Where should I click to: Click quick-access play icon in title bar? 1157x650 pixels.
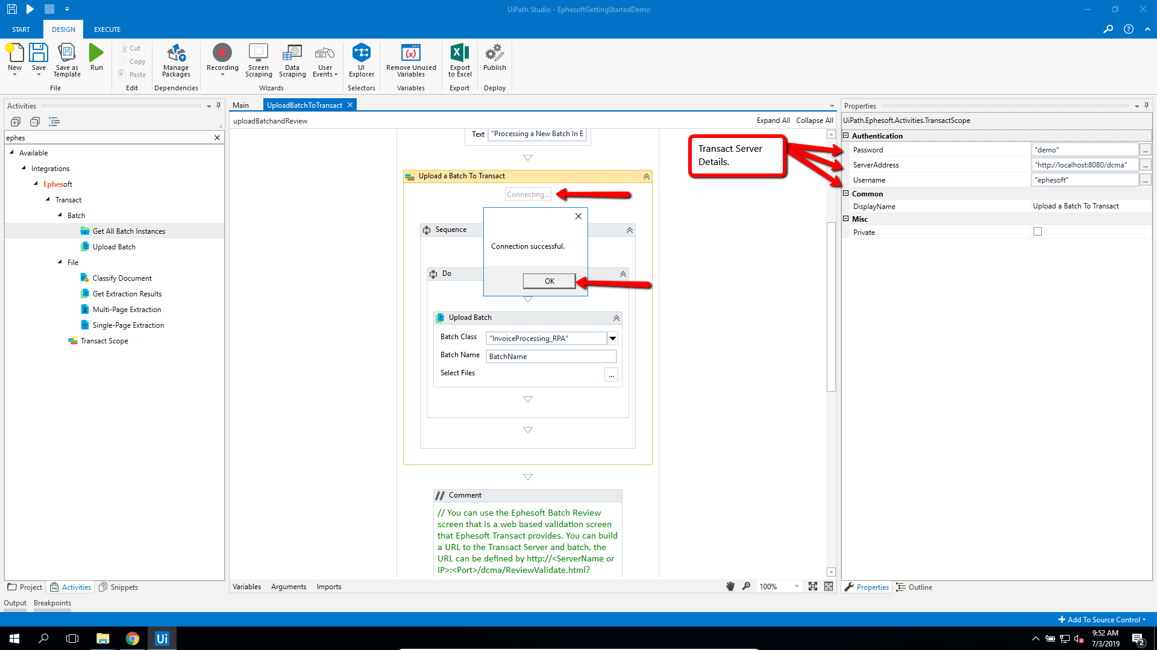coord(30,9)
